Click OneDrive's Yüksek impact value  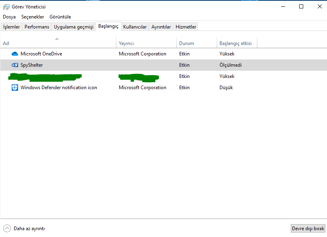[x=227, y=54]
